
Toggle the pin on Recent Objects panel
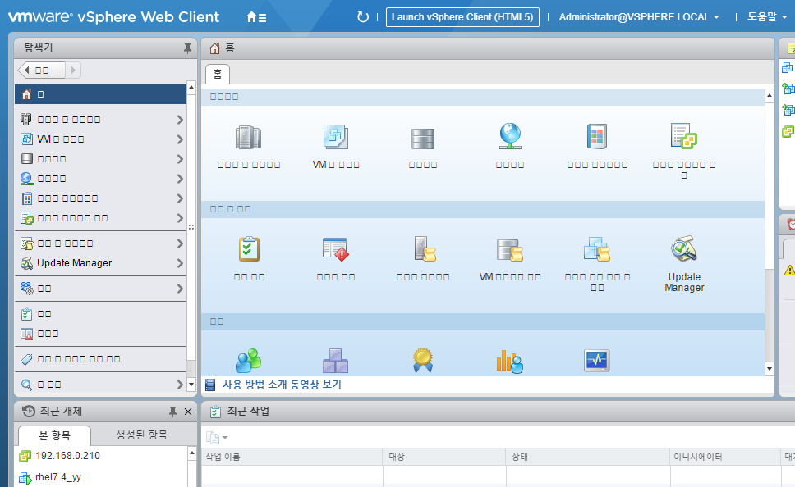tap(173, 412)
